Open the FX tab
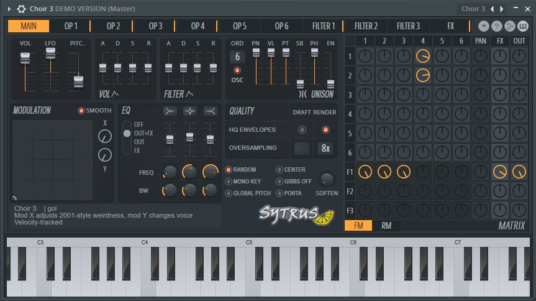536x301 pixels. pyautogui.click(x=450, y=26)
